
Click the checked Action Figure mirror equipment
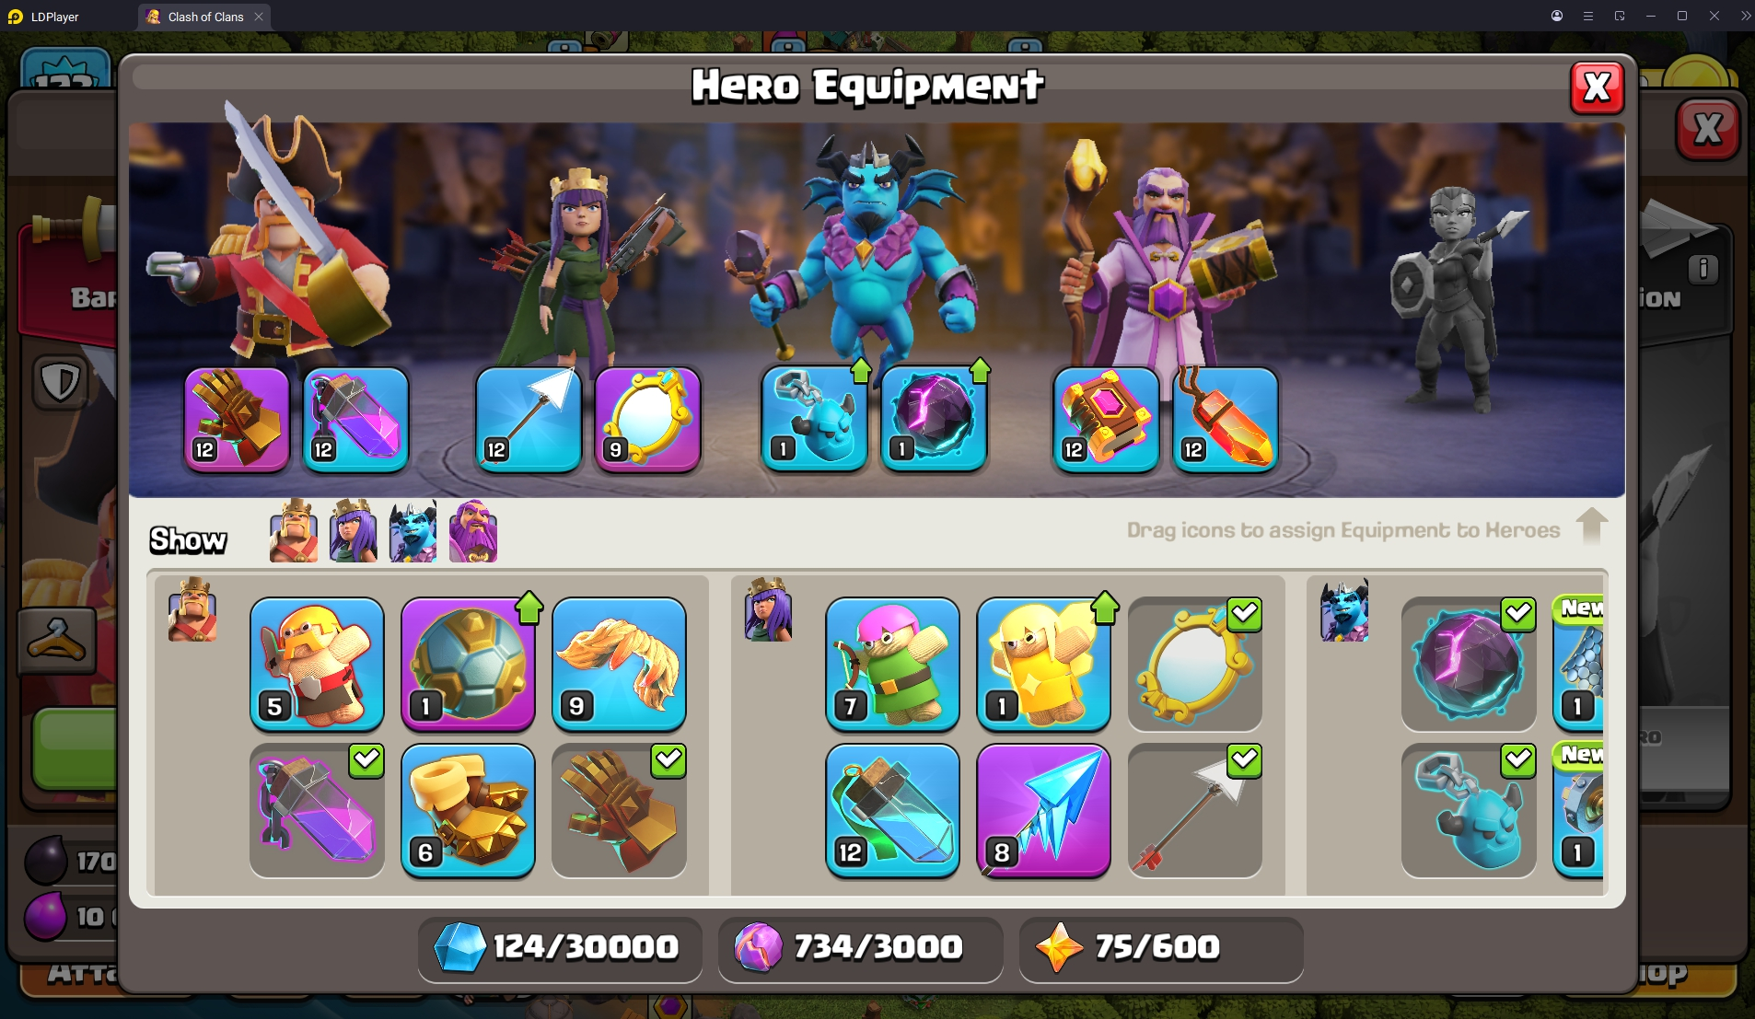[x=1194, y=665]
